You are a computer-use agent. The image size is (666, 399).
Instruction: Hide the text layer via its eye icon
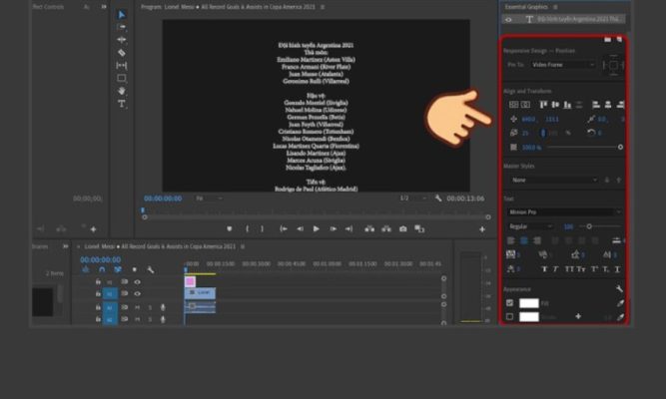509,19
